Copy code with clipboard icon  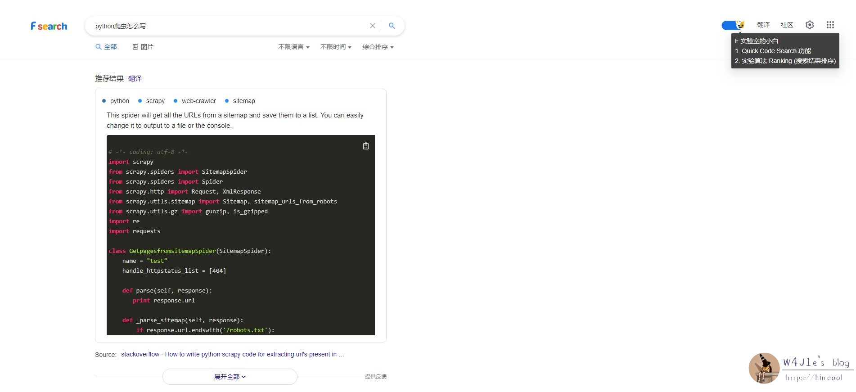[365, 146]
